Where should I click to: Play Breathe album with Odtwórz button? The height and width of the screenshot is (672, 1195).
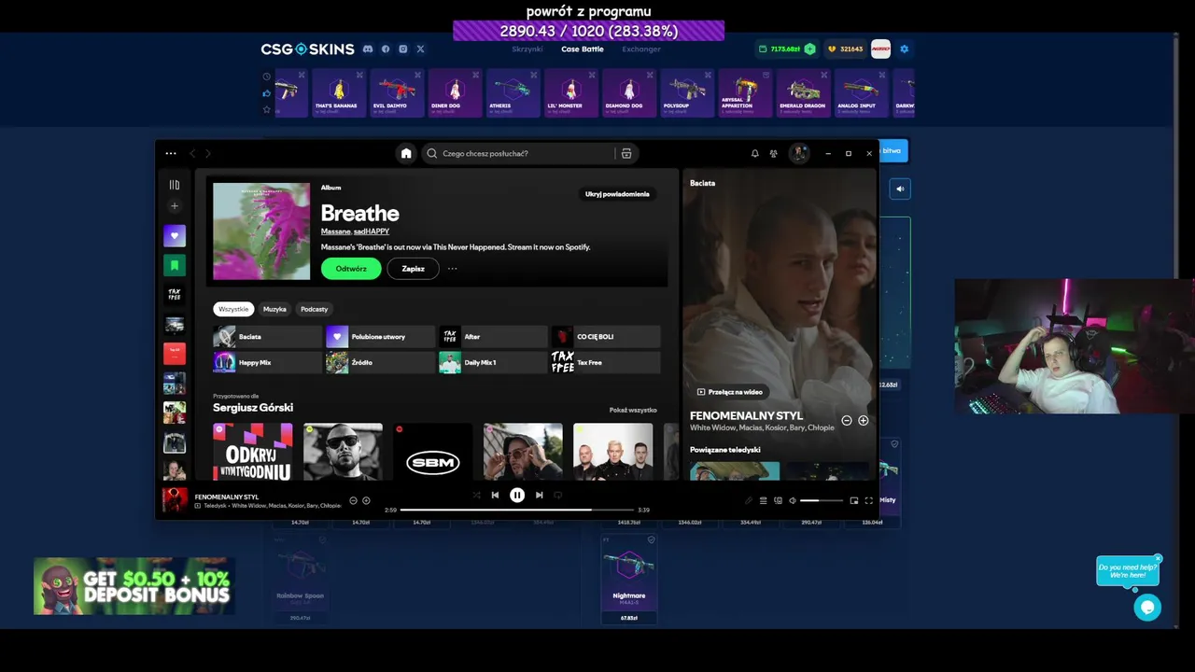point(351,269)
